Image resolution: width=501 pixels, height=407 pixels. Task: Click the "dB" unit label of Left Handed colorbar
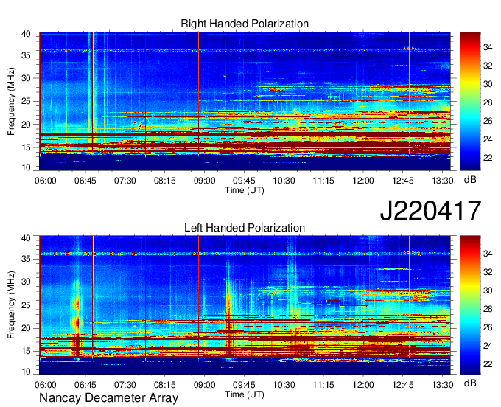470,383
